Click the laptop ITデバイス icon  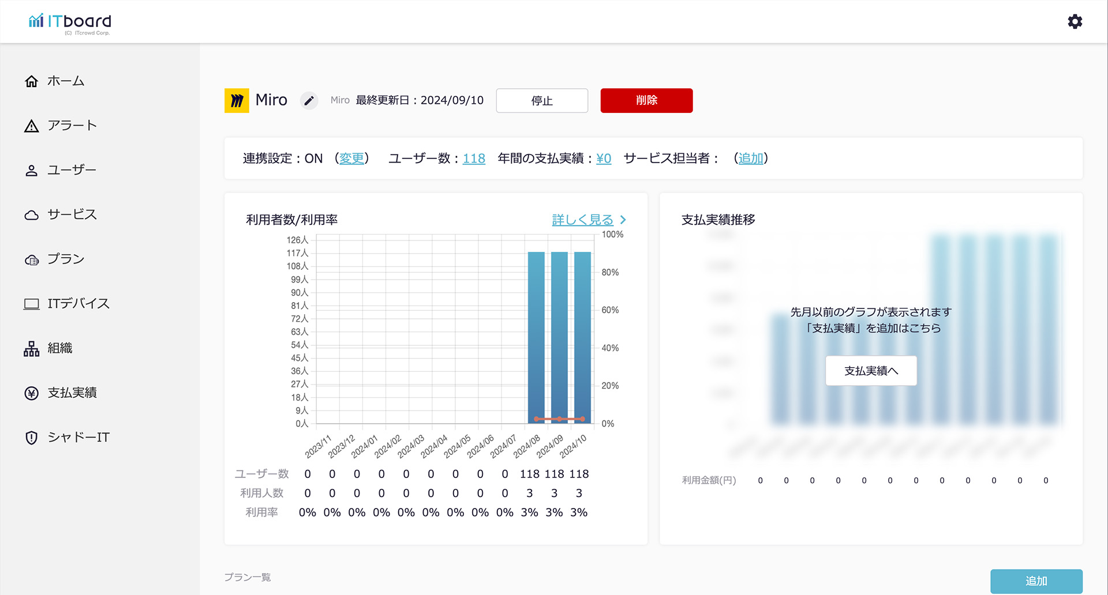[32, 304]
